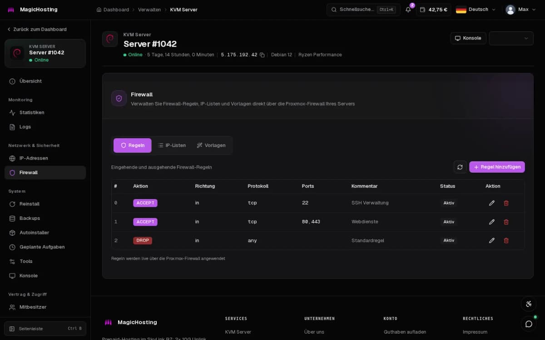Viewport: 545px width, 340px height.
Task: Edit the Webdienste rule
Action: coord(491,222)
